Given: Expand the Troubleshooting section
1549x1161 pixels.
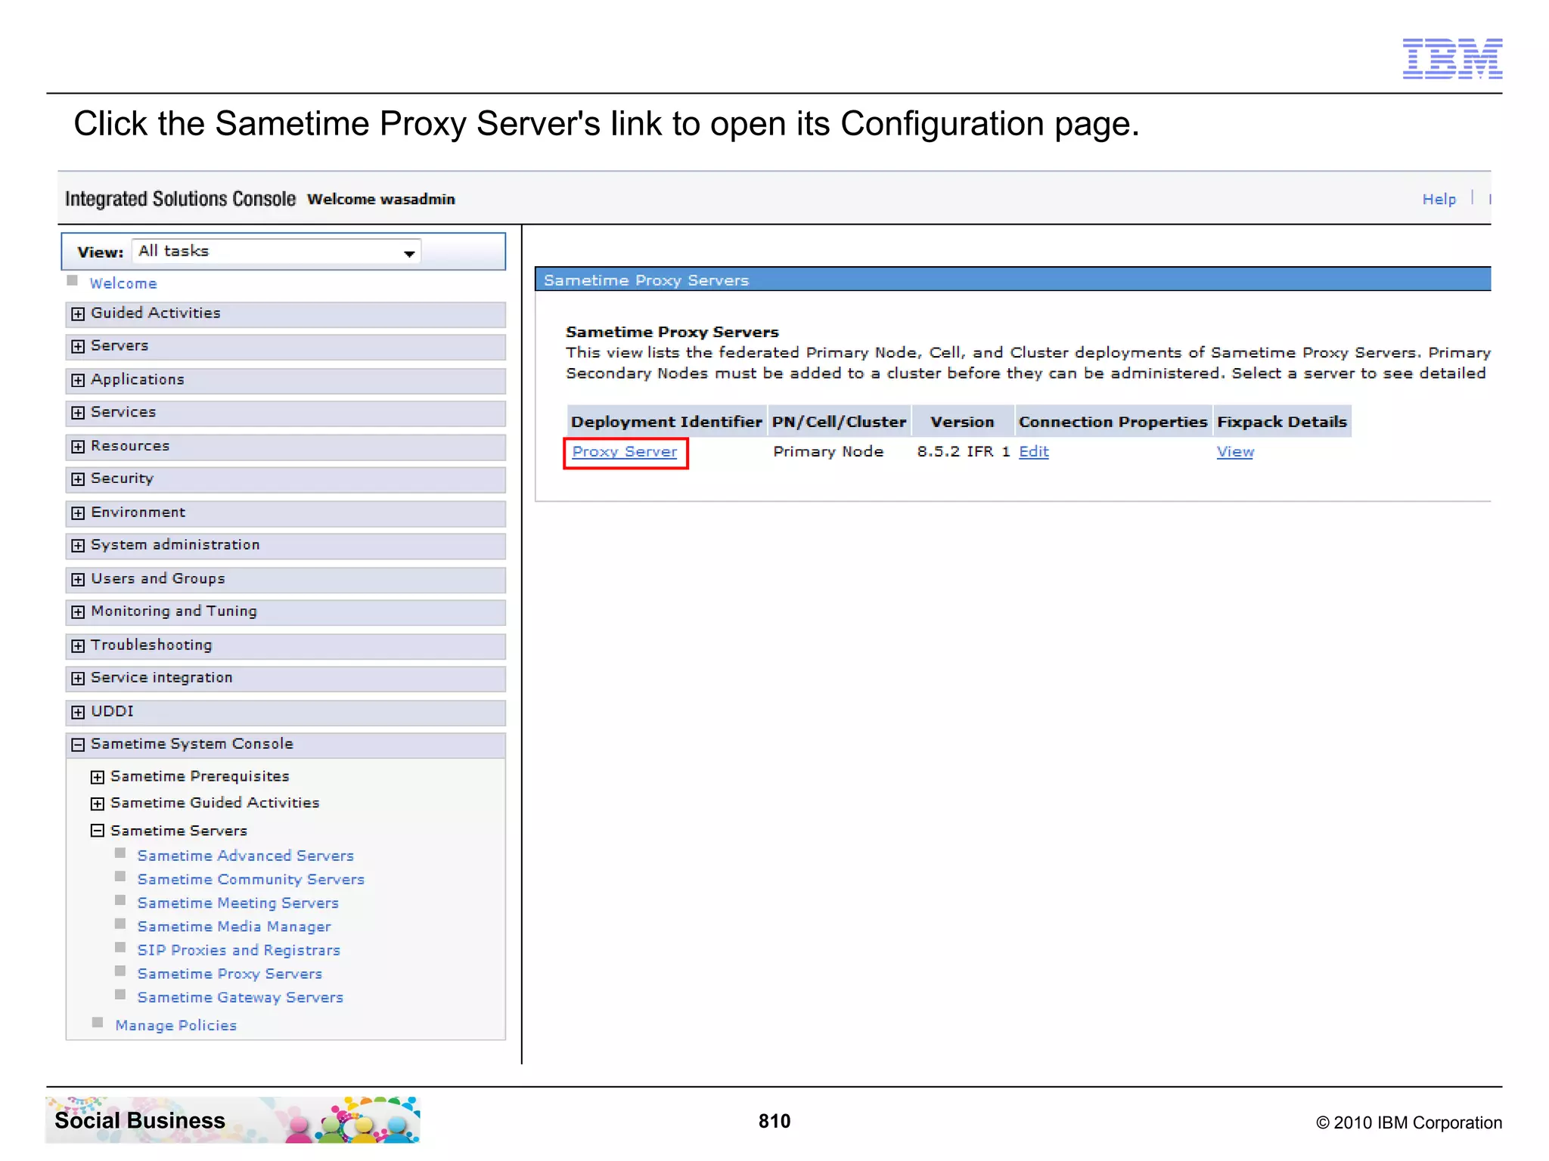Looking at the screenshot, I should tap(78, 646).
